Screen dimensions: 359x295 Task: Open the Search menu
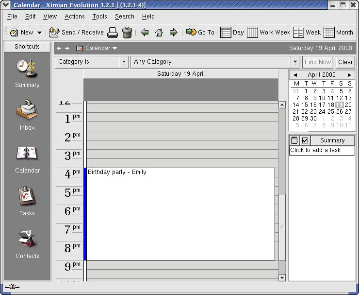[125, 17]
